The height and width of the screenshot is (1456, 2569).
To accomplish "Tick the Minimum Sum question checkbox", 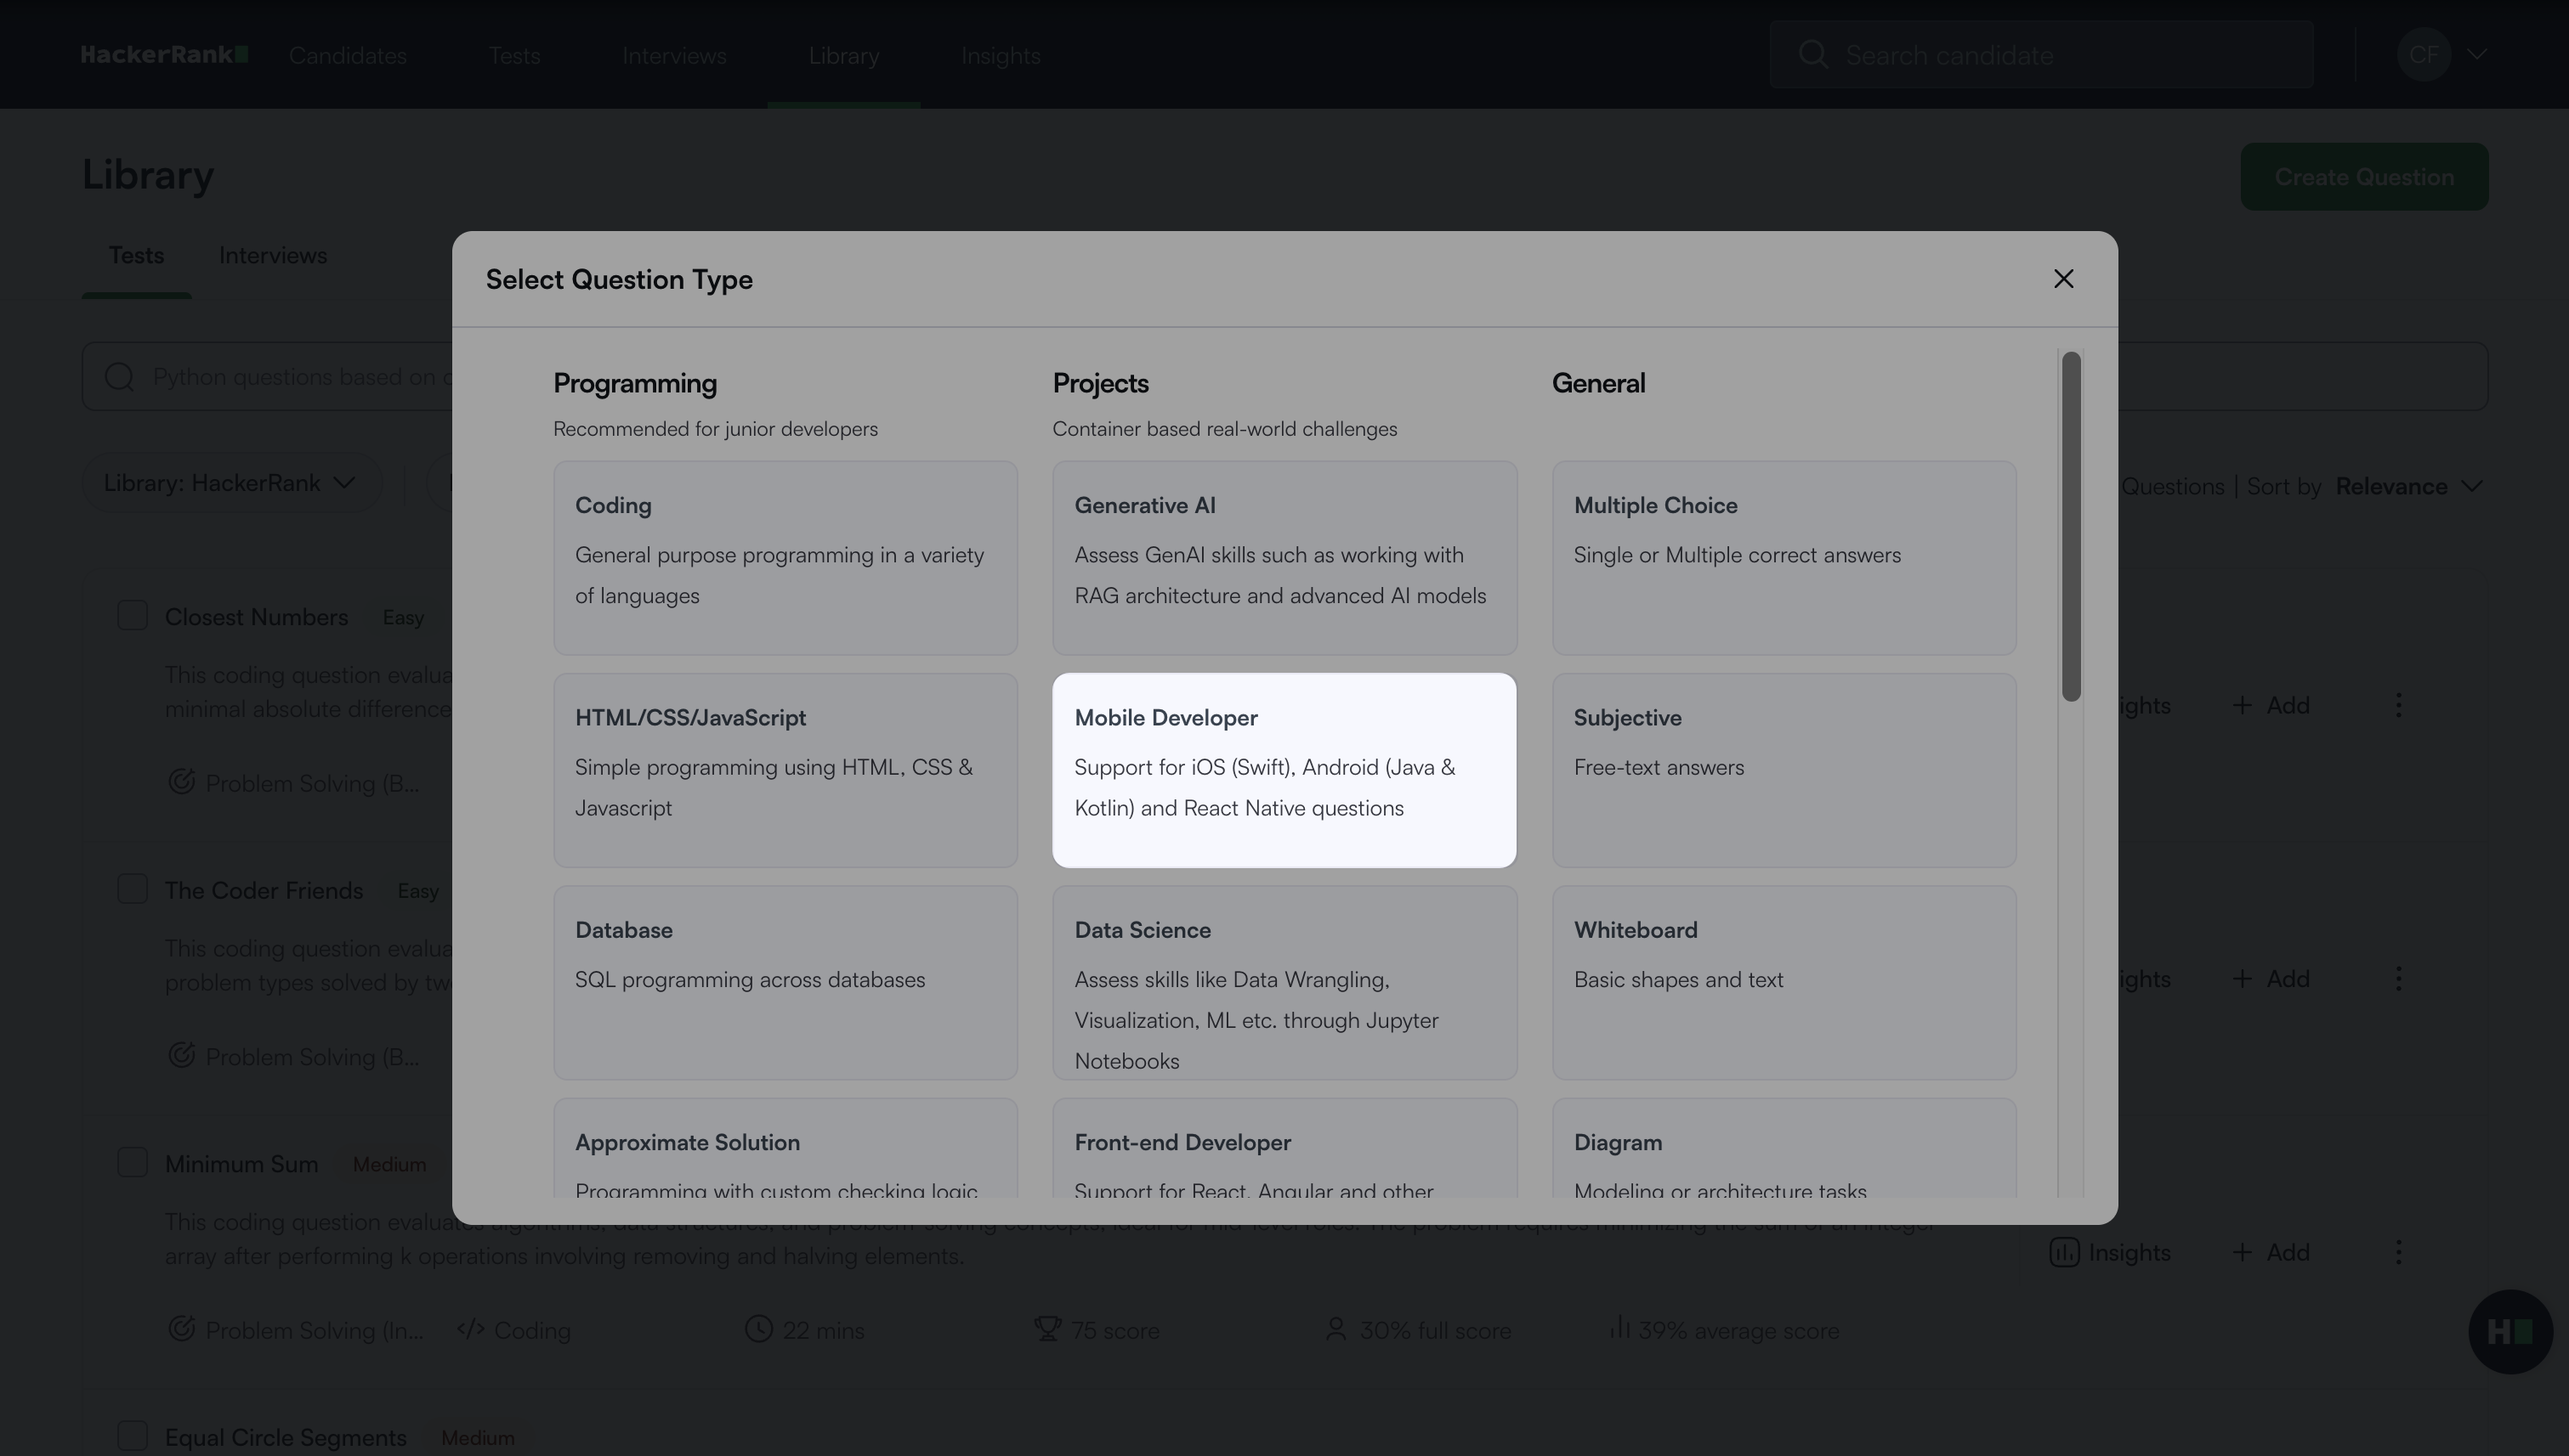I will coord(132,1162).
